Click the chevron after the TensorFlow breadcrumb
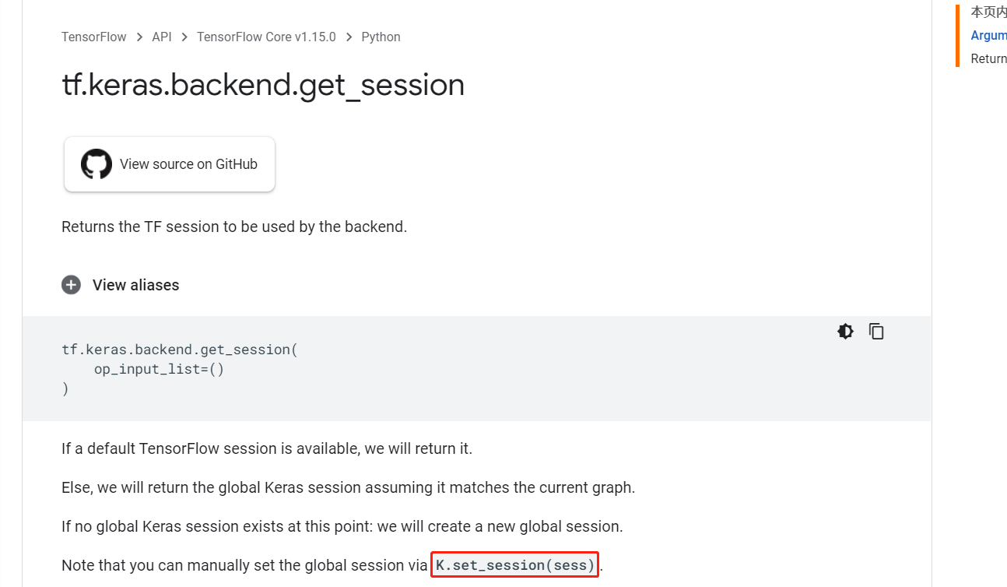This screenshot has height=587, width=1007. tap(139, 37)
